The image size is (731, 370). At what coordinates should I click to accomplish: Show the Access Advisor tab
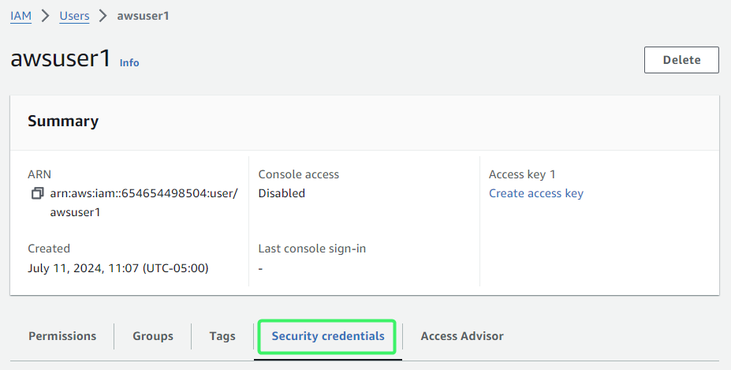tap(462, 336)
